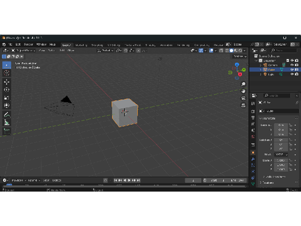Disable Light in renders via camera icon
Screen dimensions: 301x226
pos(297,74)
